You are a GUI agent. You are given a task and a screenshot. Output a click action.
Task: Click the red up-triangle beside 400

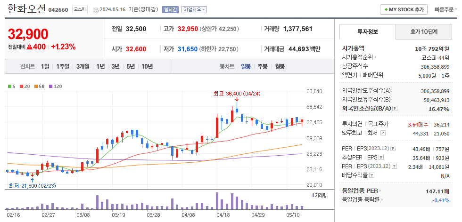click(29, 47)
